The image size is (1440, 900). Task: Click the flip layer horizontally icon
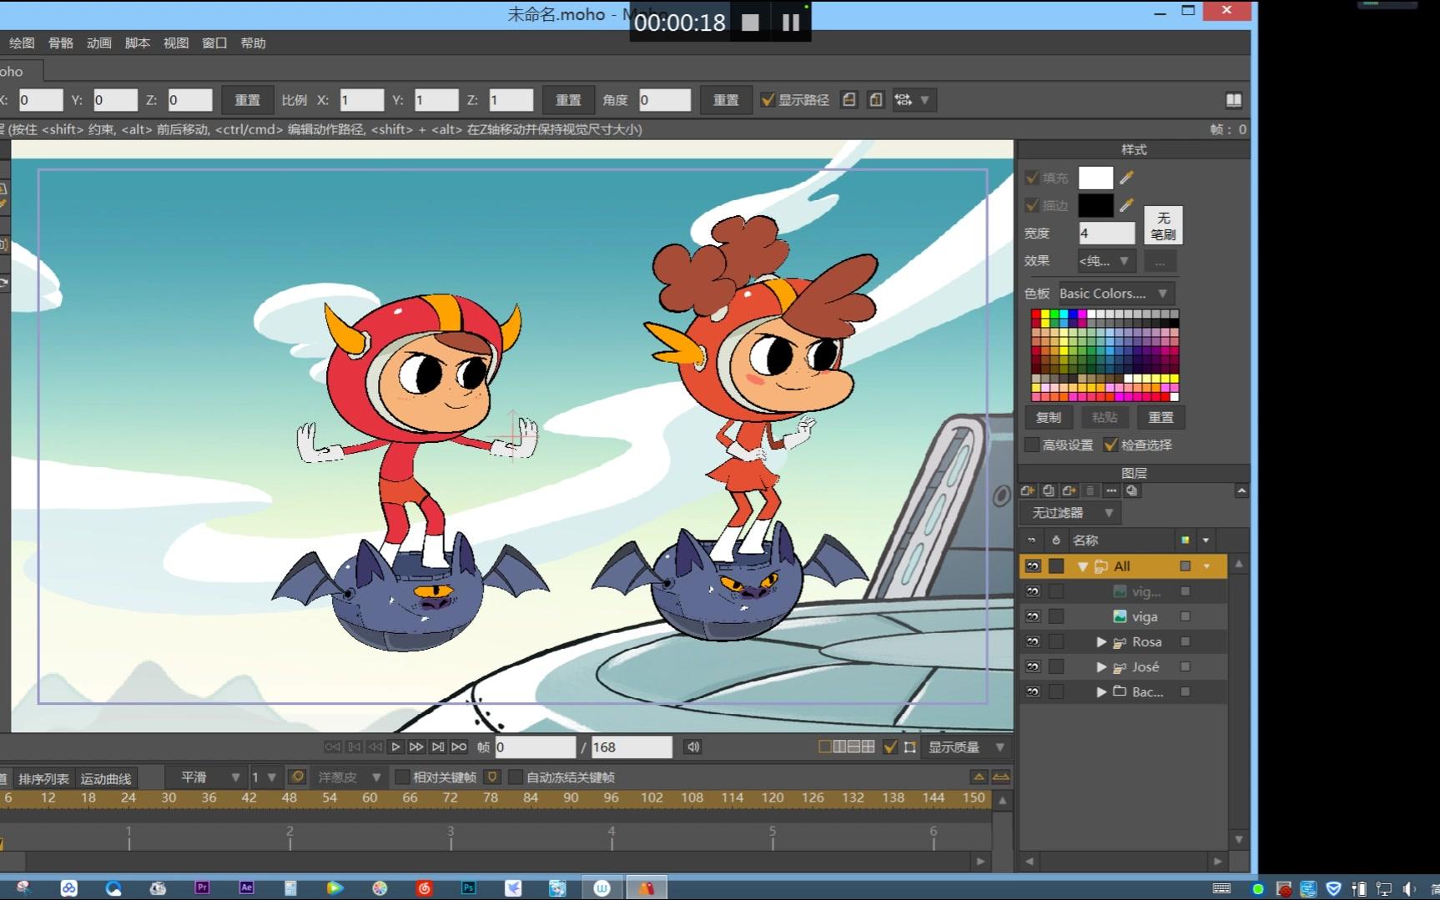point(848,100)
